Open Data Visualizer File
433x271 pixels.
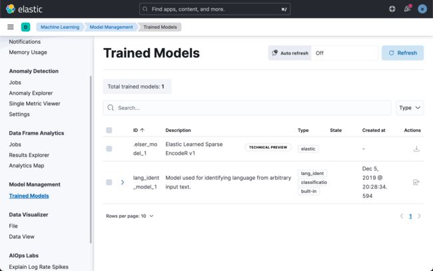(13, 226)
